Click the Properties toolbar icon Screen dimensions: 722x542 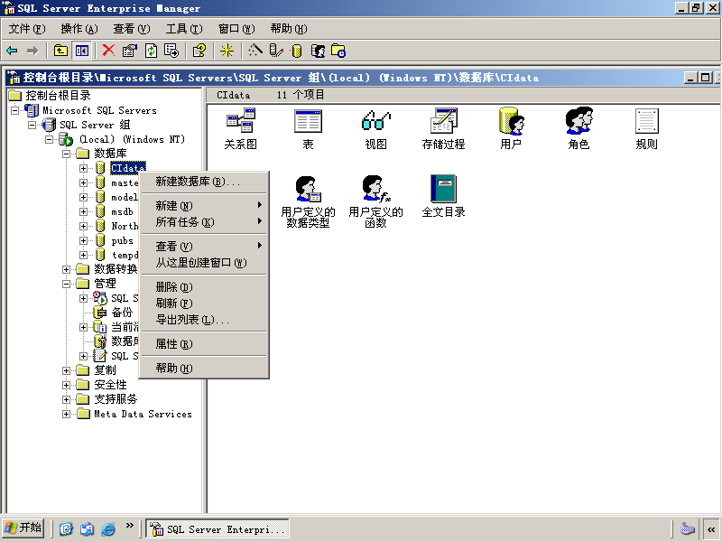point(130,51)
